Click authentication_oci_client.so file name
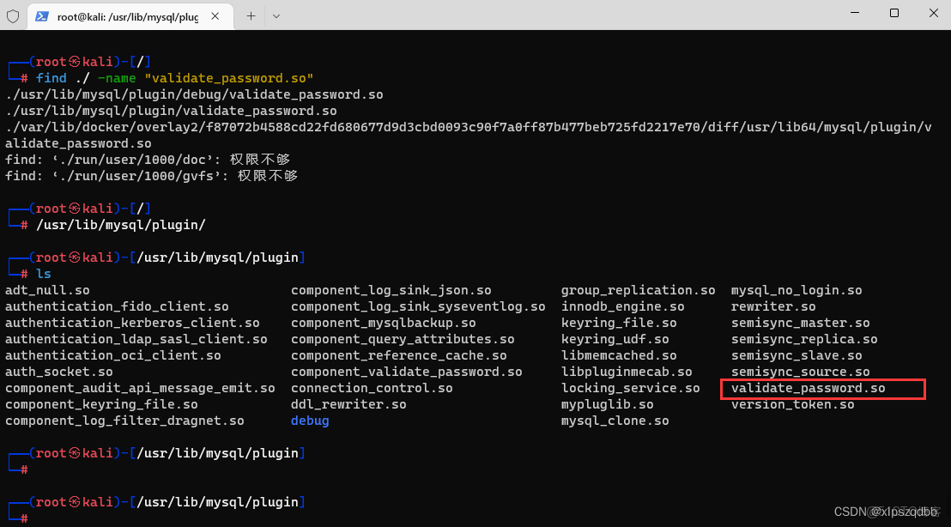This screenshot has width=951, height=527. pos(112,356)
